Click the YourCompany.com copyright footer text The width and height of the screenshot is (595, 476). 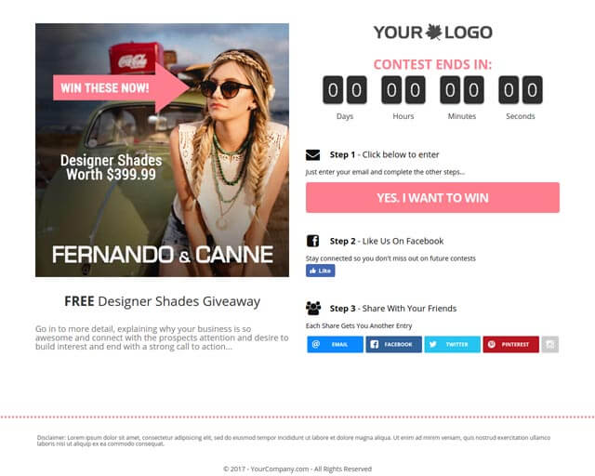click(x=297, y=469)
